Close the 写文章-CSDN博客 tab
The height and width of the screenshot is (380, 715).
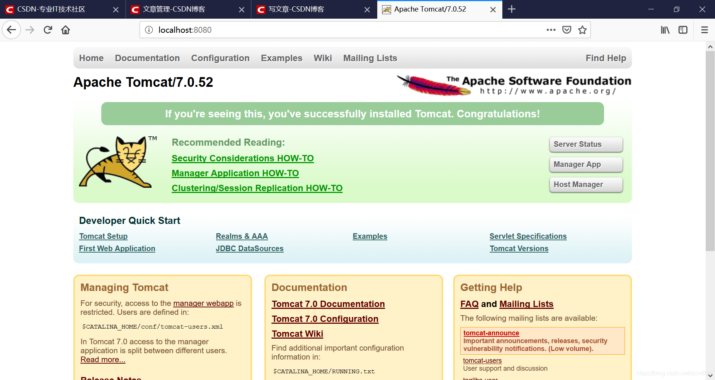click(x=367, y=10)
